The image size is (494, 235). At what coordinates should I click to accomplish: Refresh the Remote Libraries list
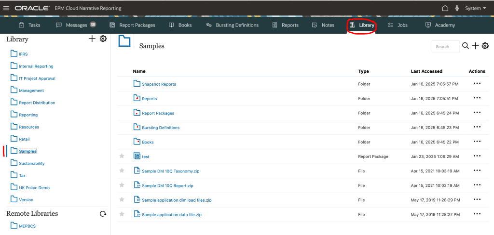103,214
